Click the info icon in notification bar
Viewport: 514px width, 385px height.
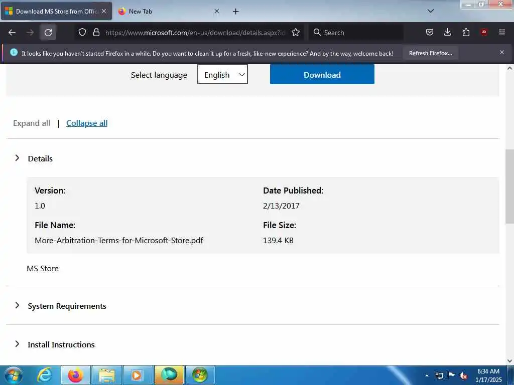coord(14,52)
